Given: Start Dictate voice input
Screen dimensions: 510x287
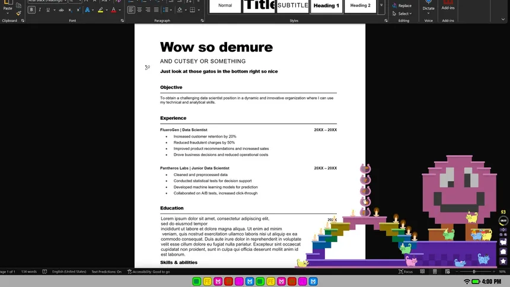Looking at the screenshot, I should click(x=428, y=7).
